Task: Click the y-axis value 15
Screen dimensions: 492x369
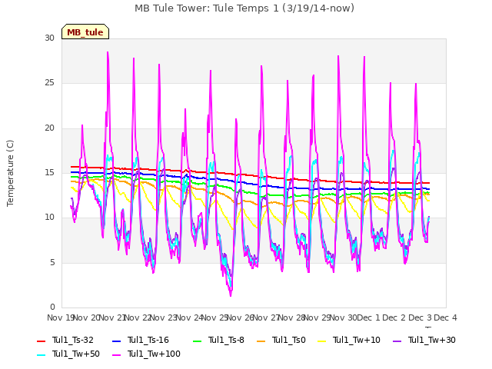Action: pyautogui.click(x=49, y=172)
